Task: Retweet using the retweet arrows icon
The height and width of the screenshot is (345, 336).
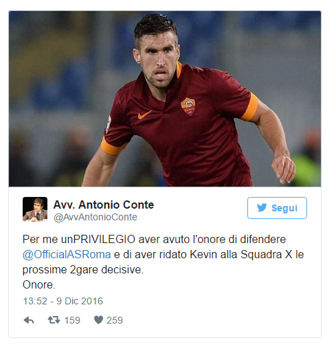Action: tap(54, 320)
